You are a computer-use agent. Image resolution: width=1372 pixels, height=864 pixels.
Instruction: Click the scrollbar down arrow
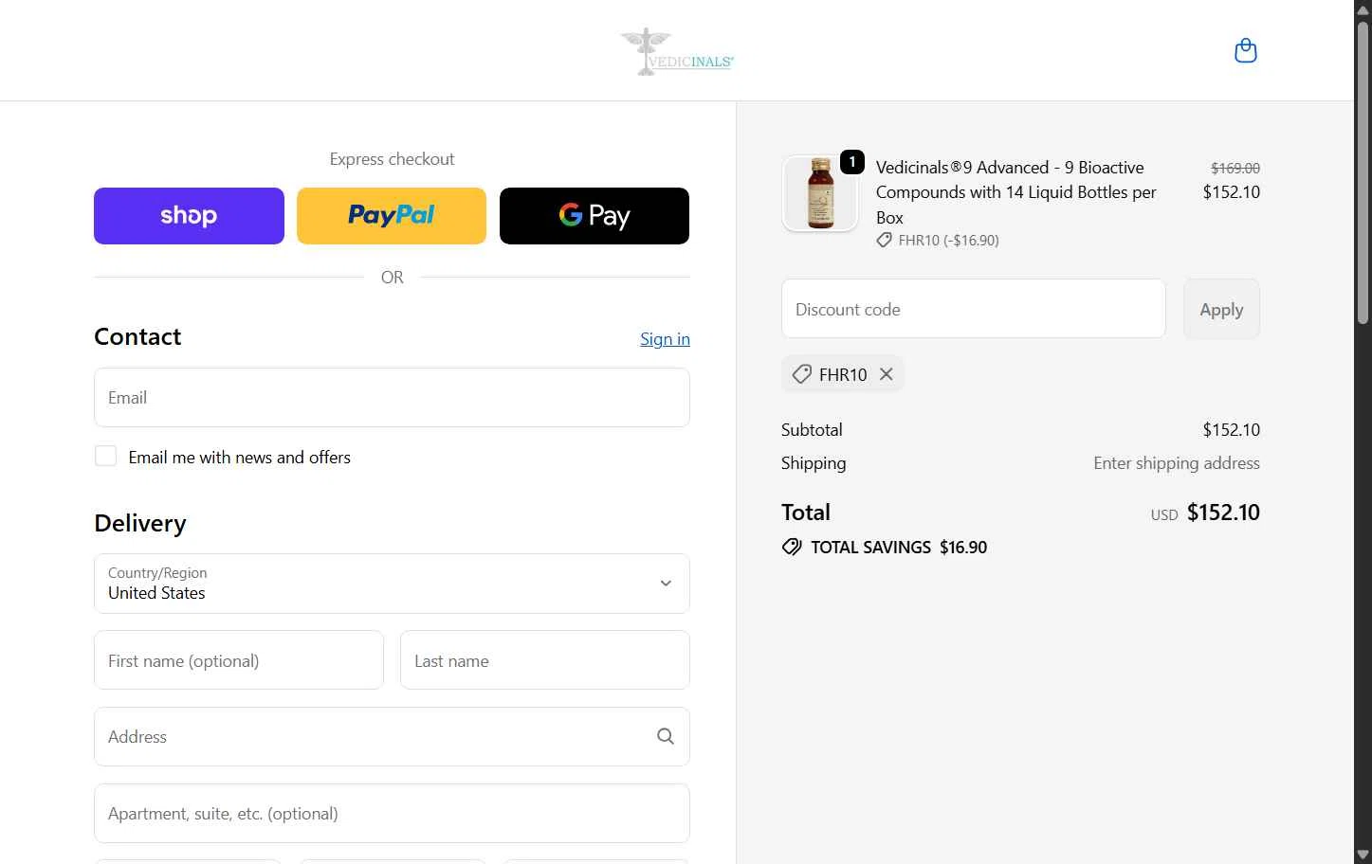pos(1363,855)
